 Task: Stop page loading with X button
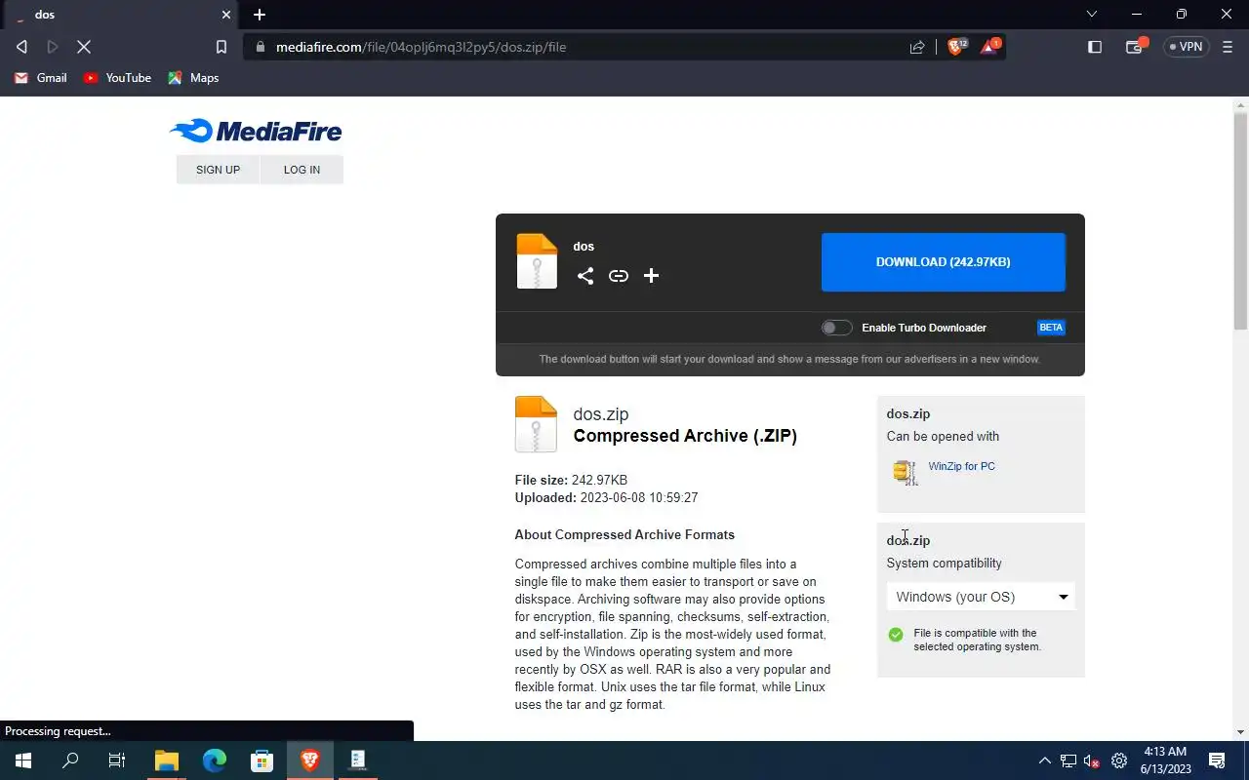point(84,47)
